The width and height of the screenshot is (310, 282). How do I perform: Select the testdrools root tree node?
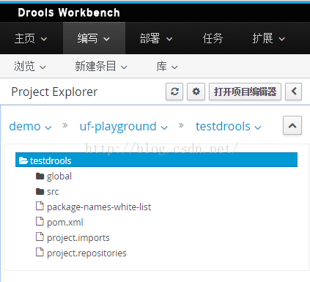click(156, 160)
